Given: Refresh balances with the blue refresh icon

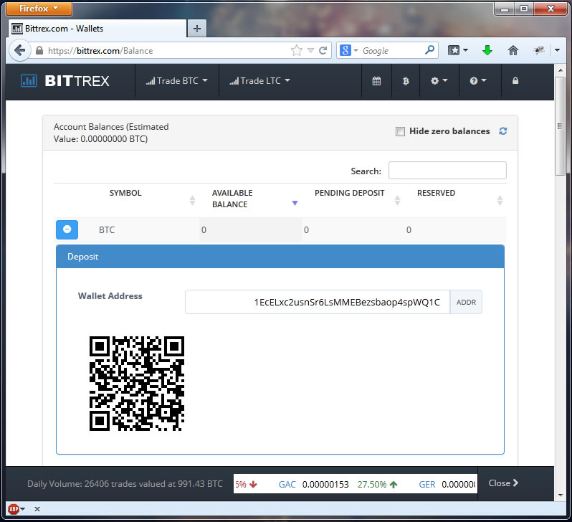Looking at the screenshot, I should [503, 131].
